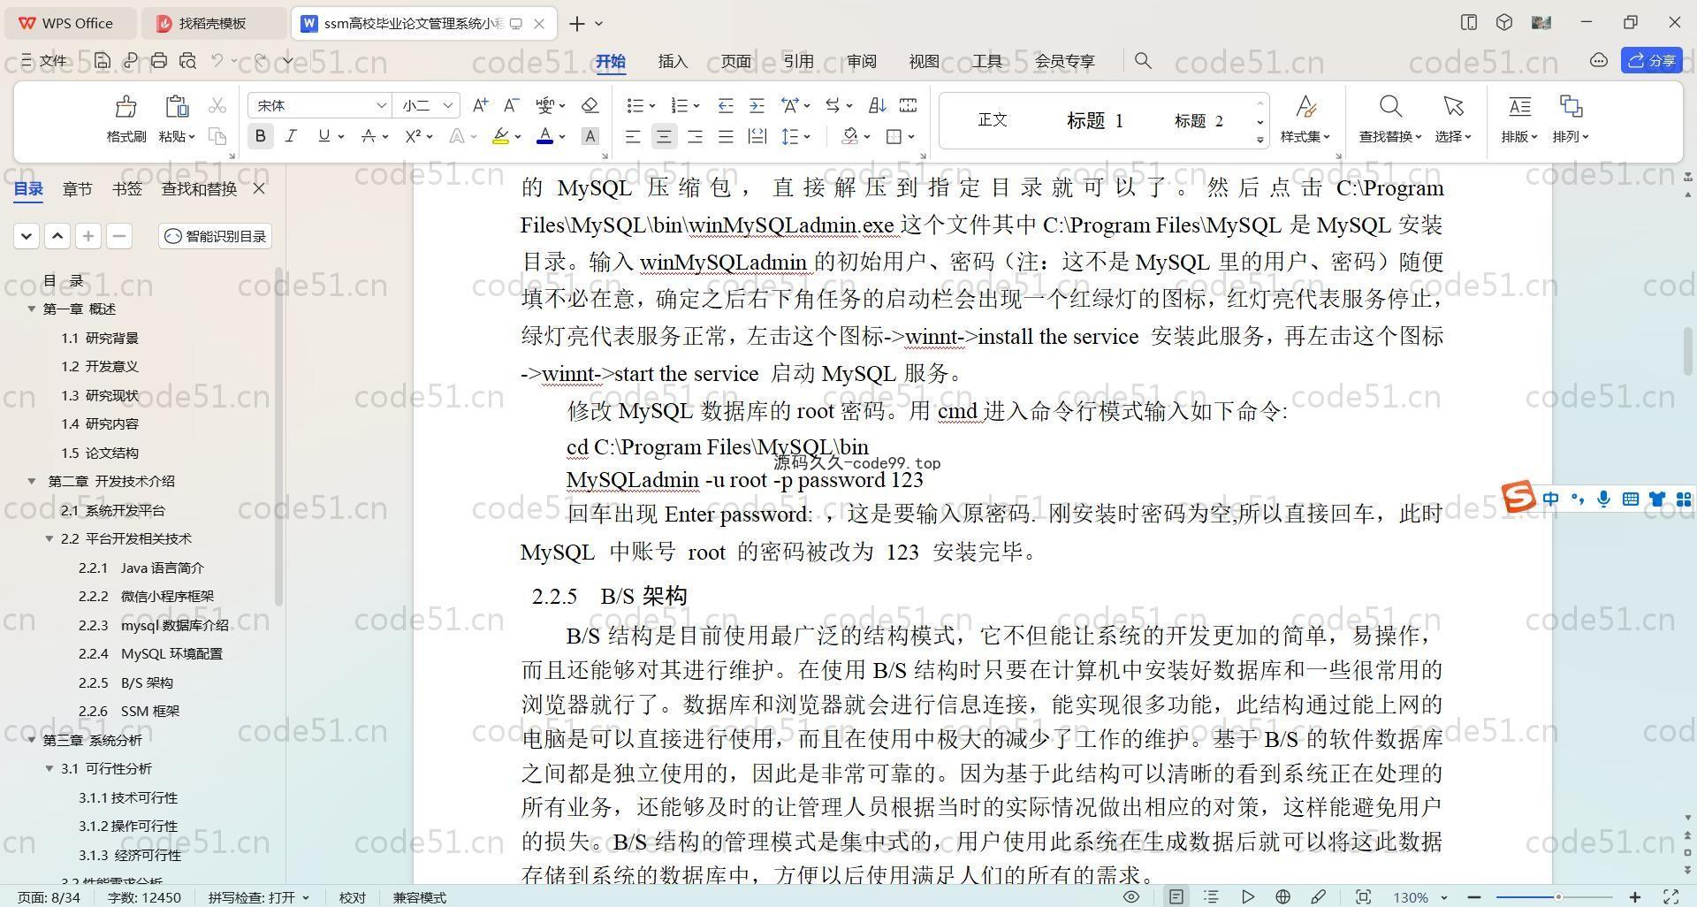Click the Paste (粘贴) clipboard icon

pyautogui.click(x=177, y=107)
